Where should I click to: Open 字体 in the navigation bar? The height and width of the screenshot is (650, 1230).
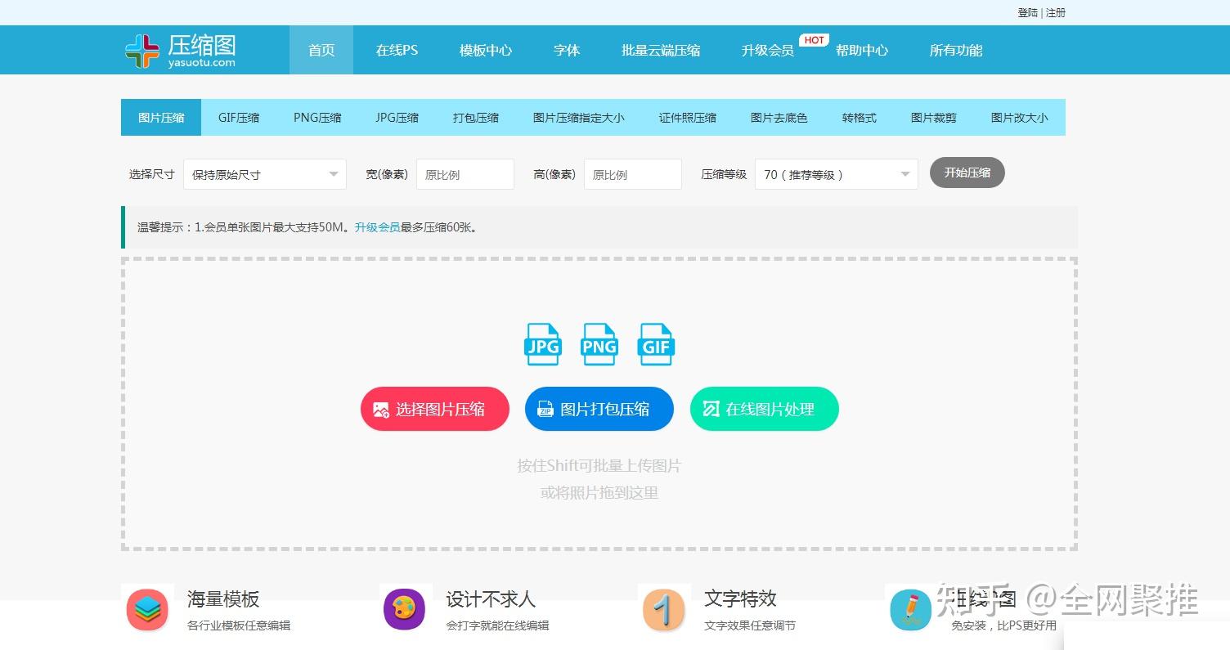pos(567,50)
